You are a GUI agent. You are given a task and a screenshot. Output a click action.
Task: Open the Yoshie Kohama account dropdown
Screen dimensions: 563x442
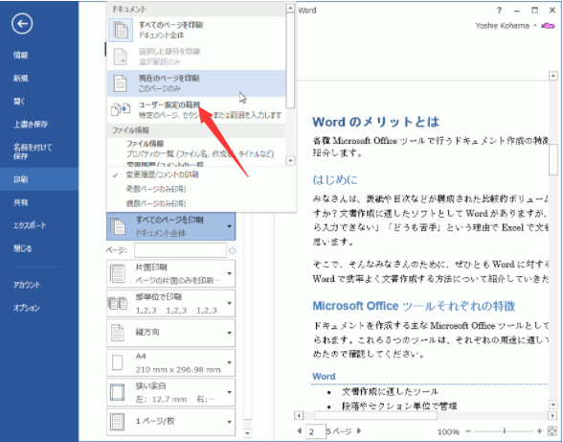pos(535,26)
